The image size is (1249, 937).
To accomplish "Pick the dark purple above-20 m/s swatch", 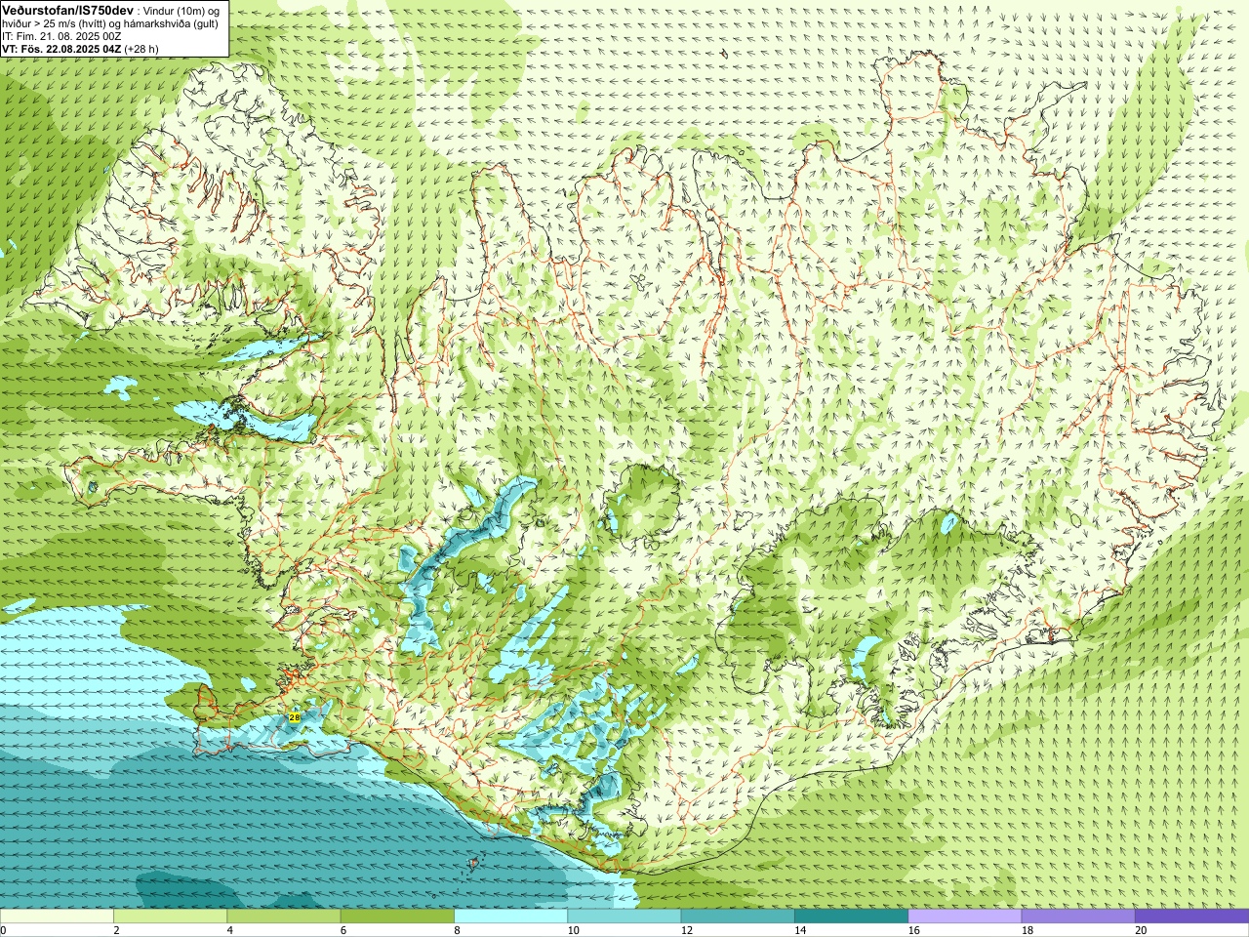I will click(1191, 917).
